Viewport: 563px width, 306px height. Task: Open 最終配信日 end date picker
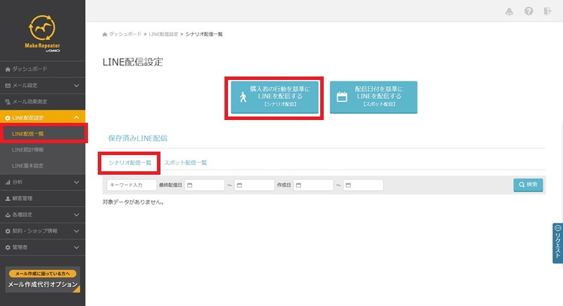[254, 185]
